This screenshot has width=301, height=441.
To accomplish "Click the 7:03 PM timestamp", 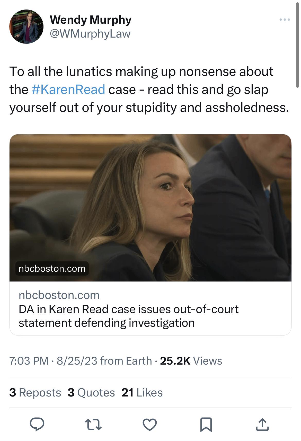I will click(29, 361).
